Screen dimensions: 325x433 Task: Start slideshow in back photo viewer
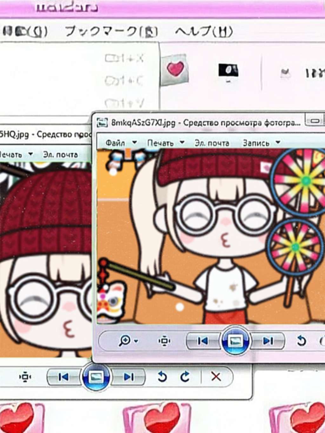(96, 377)
